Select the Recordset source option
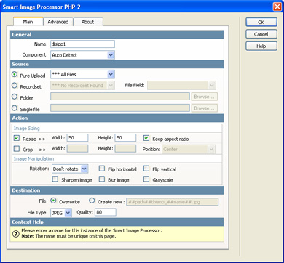 coord(15,86)
